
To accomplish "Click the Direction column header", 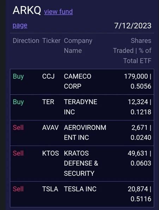I will (x=26, y=41).
